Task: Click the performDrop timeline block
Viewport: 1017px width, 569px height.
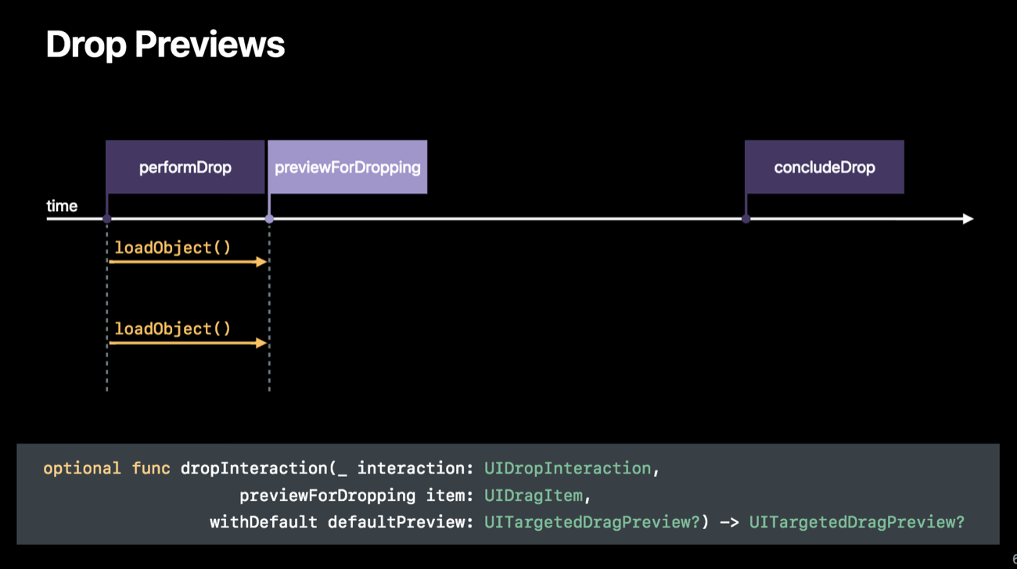Action: point(185,166)
